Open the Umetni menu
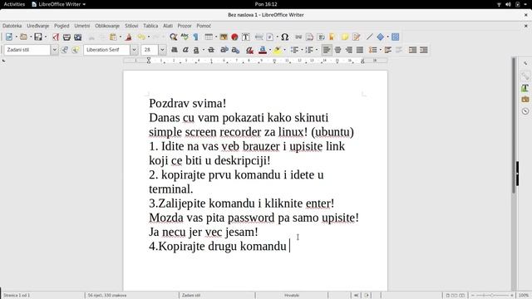This screenshot has width=532, height=299. pyautogui.click(x=82, y=26)
